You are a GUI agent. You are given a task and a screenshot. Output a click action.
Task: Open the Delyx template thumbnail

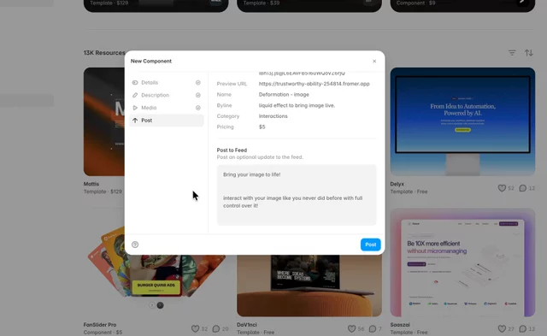[x=462, y=121]
